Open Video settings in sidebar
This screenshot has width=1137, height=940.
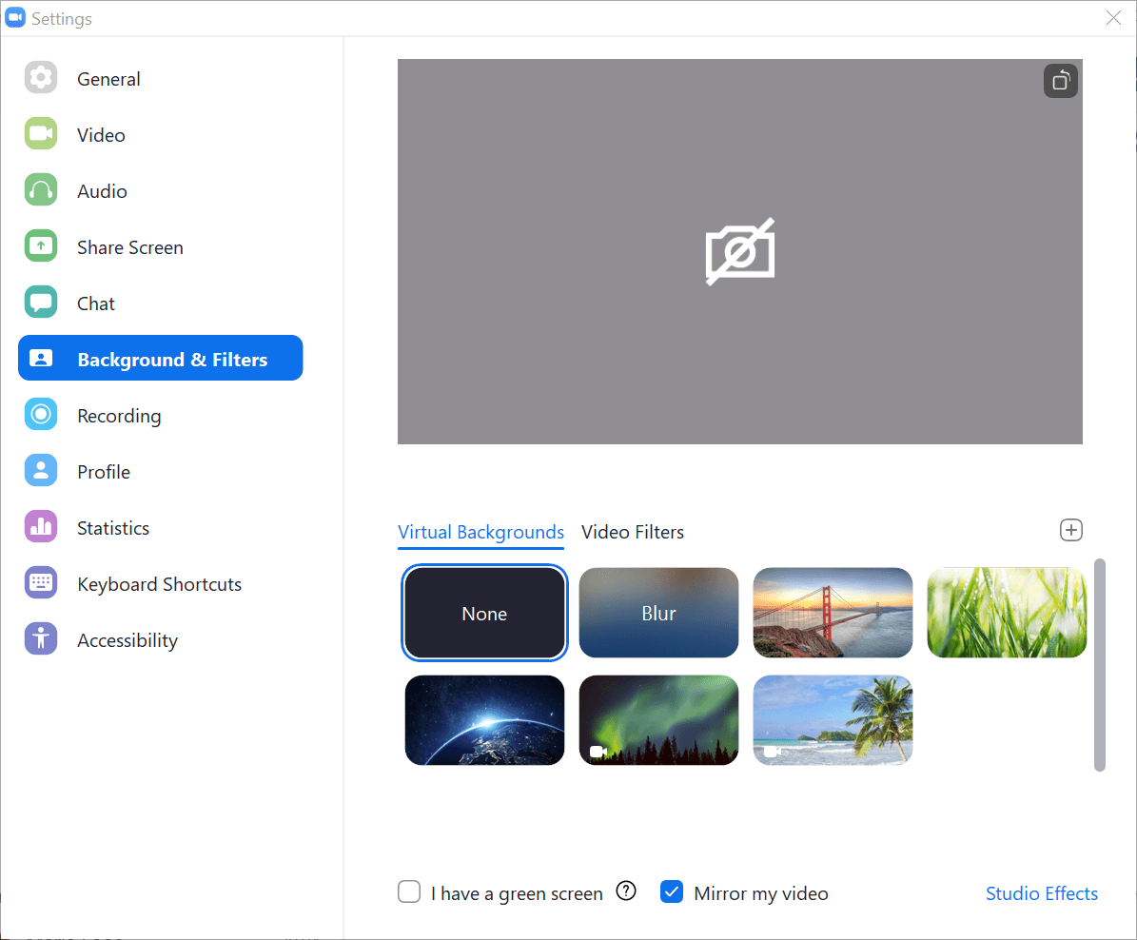click(x=100, y=134)
